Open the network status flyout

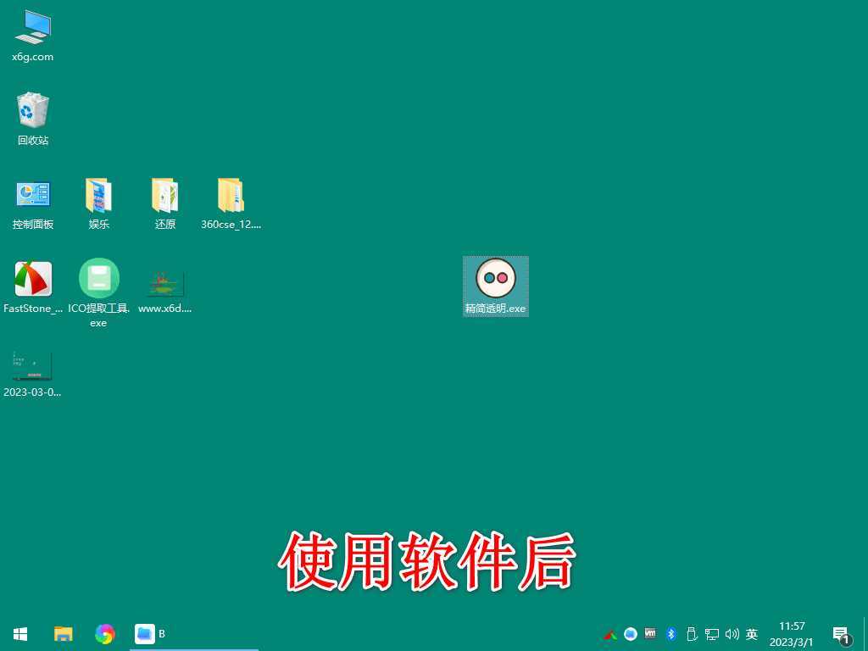pos(712,633)
